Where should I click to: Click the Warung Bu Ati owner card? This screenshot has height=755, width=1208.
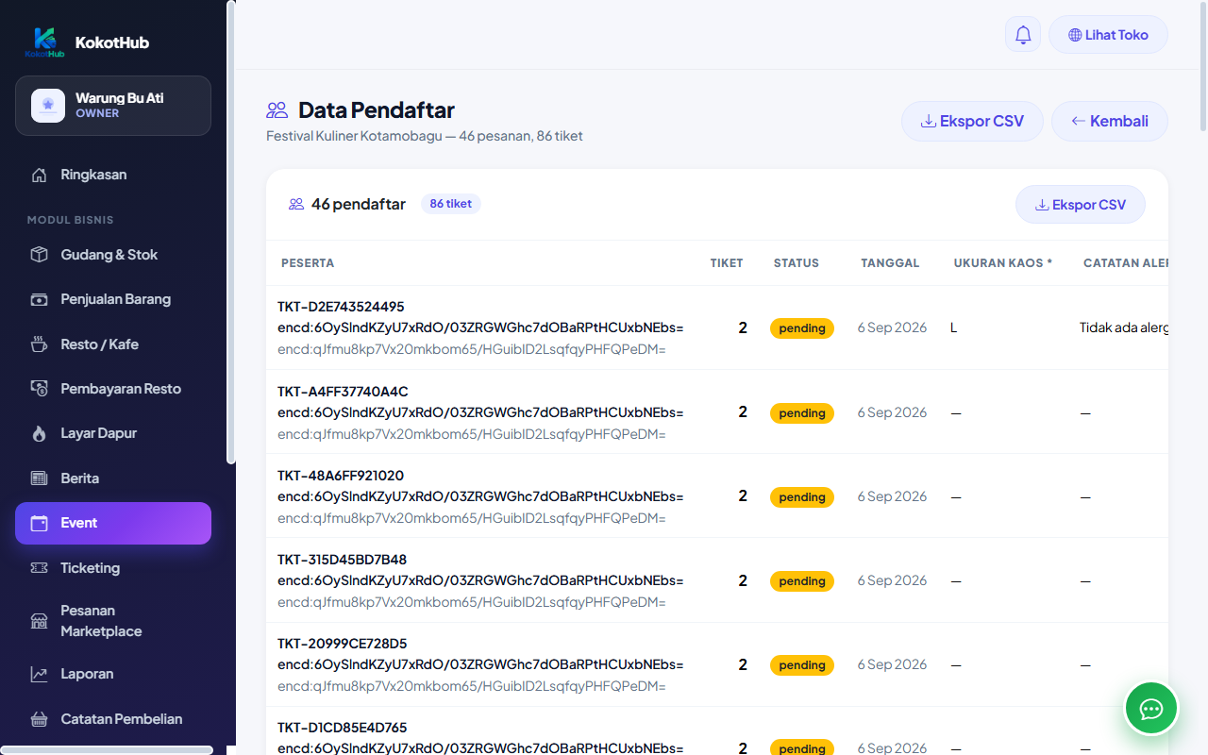coord(113,106)
